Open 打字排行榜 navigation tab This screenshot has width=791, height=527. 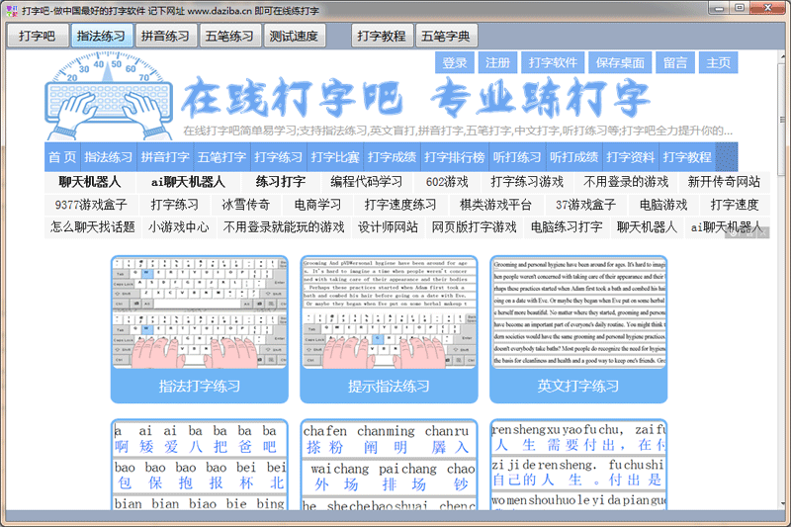(x=454, y=157)
